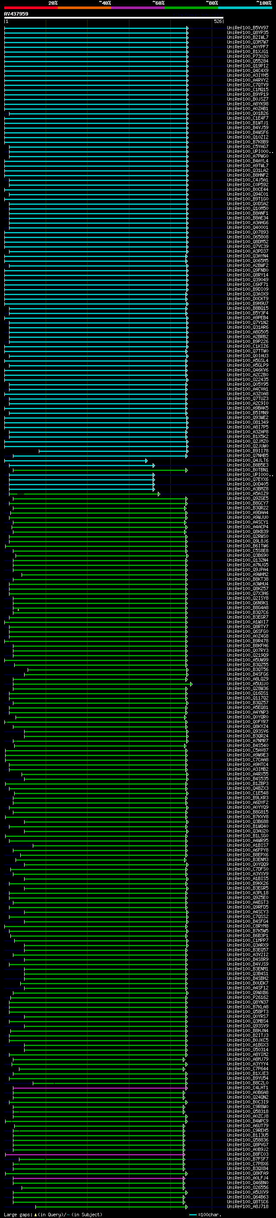Select label UniRef100_Q8KFA9
This screenshot has height=1218, width=276.
(248, 1173)
